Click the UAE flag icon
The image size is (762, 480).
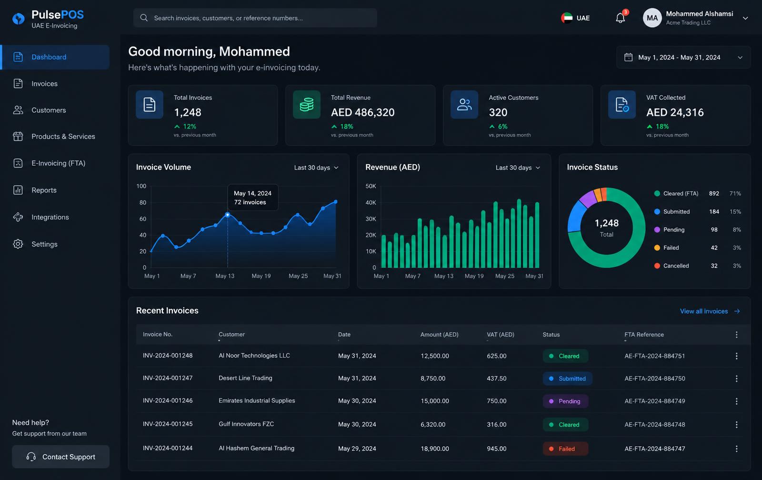567,18
